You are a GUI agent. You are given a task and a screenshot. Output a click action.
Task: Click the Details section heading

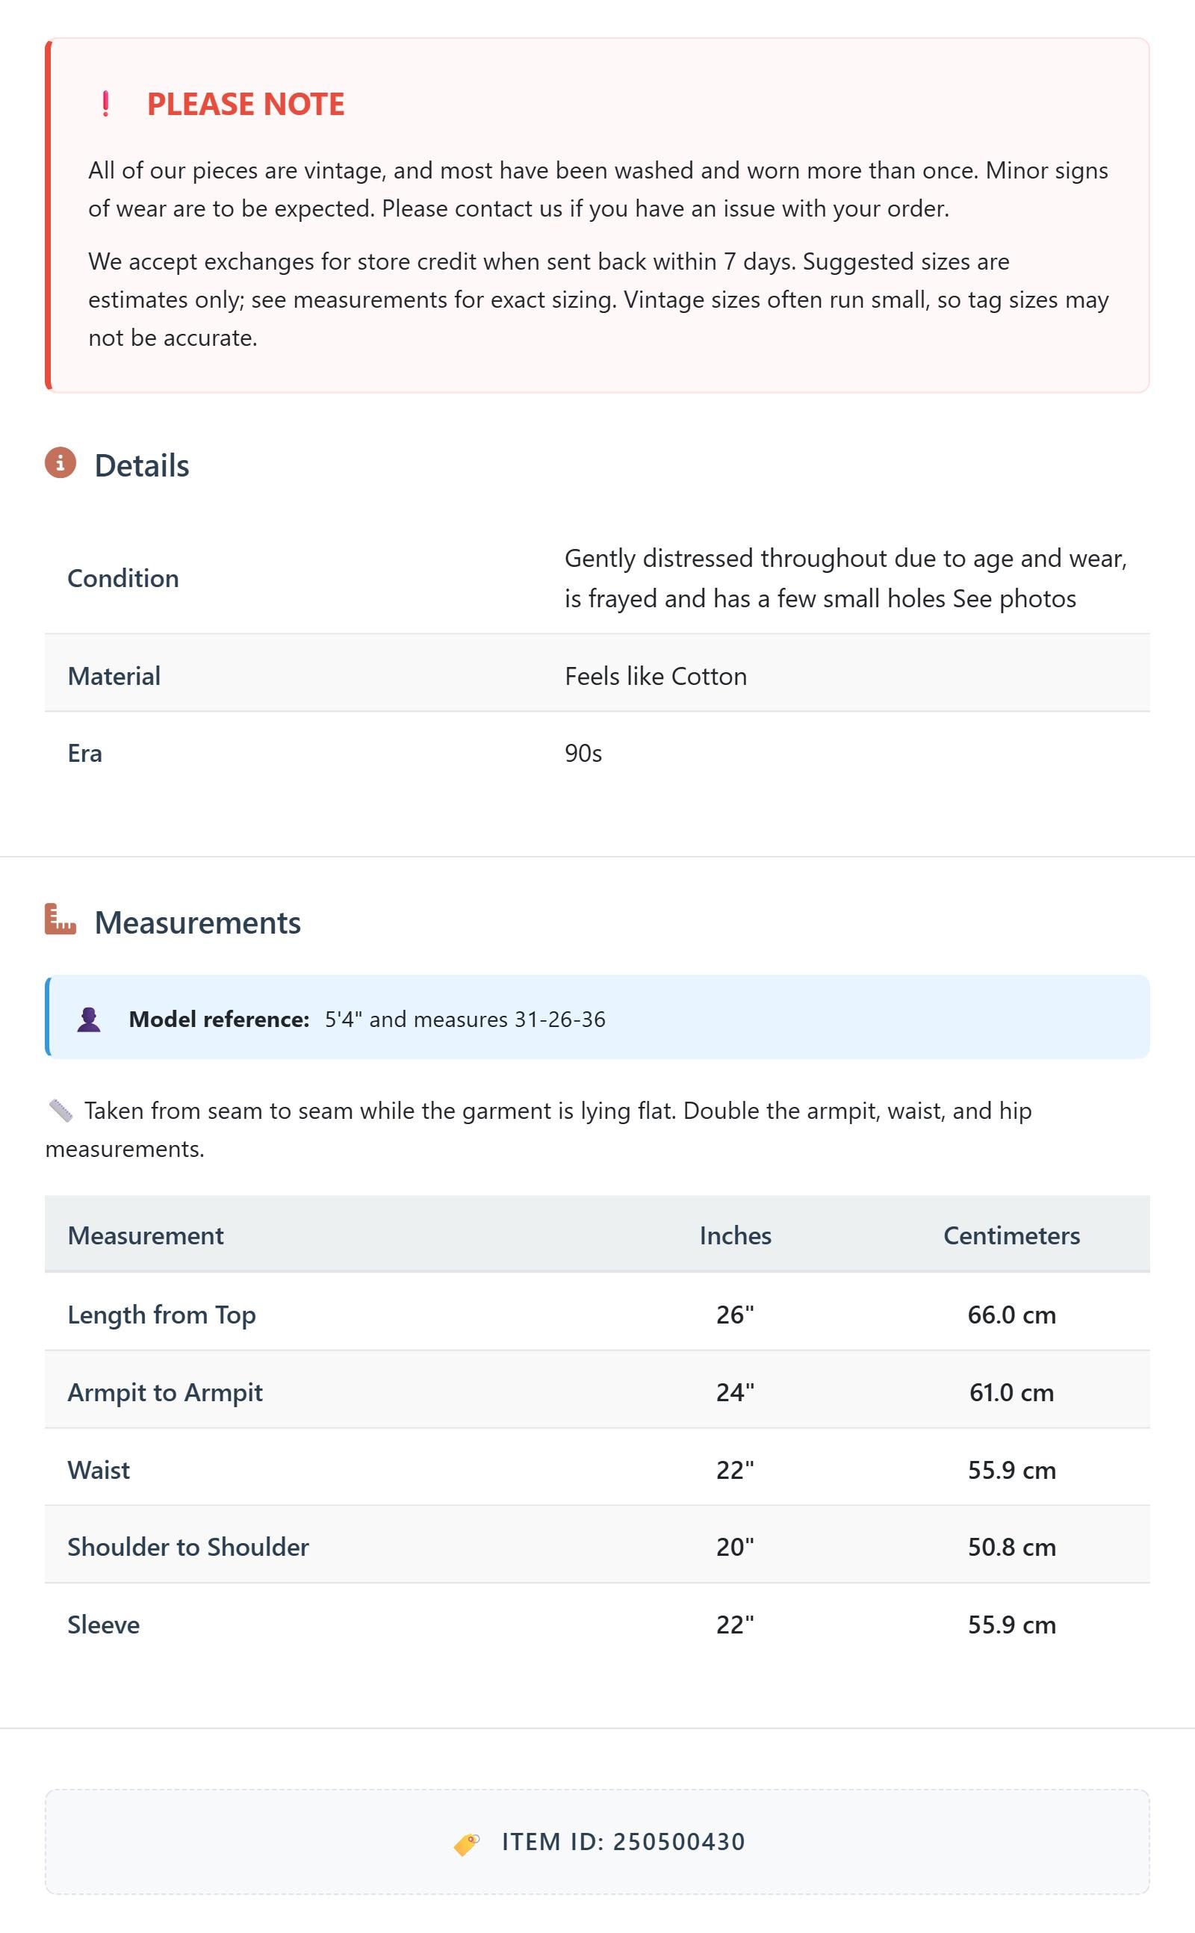coord(142,465)
